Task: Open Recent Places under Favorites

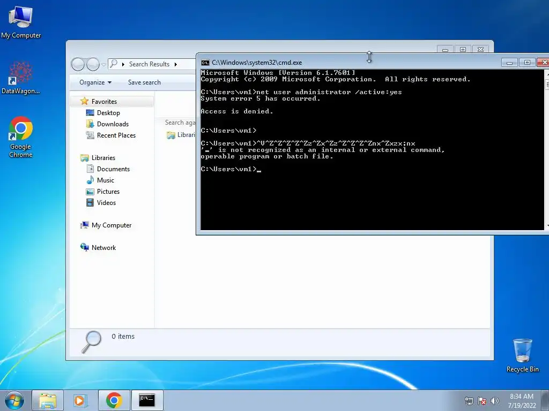Action: point(116,135)
